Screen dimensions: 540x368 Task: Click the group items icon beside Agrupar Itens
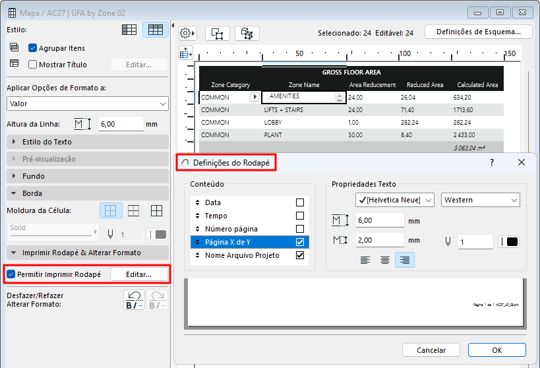tap(14, 47)
